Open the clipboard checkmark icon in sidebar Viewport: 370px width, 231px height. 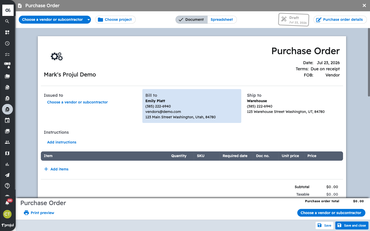pos(7,87)
